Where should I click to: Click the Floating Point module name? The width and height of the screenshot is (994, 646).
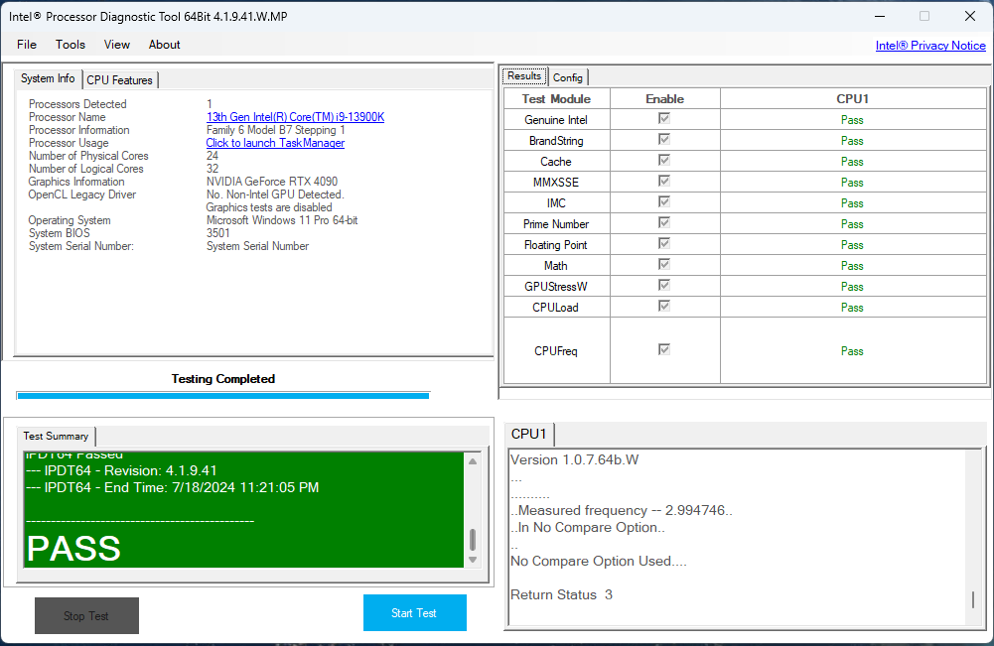click(x=556, y=245)
